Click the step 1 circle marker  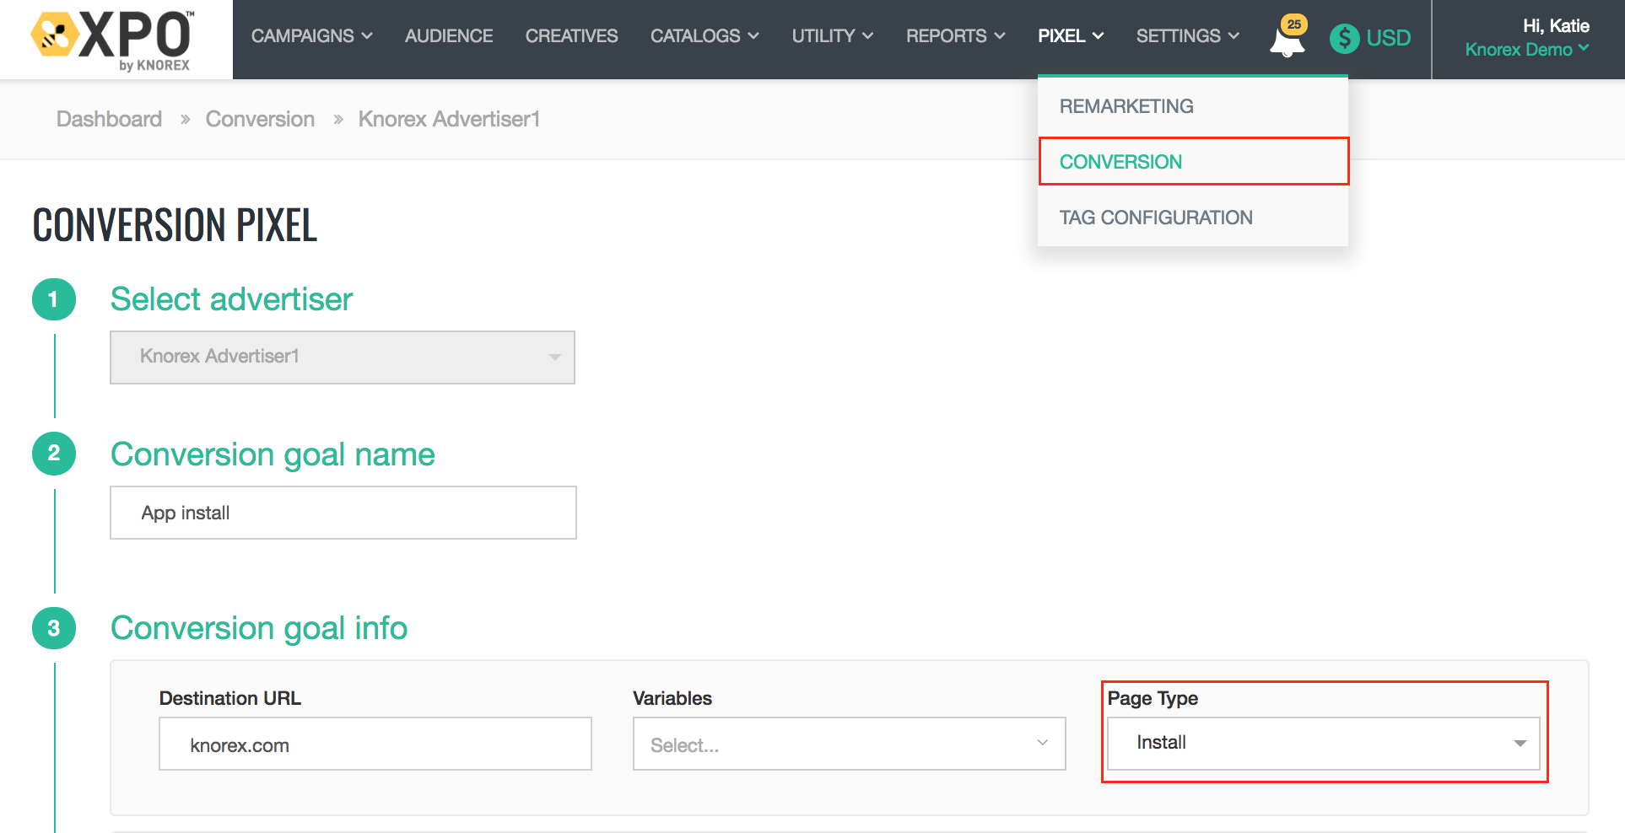(53, 299)
